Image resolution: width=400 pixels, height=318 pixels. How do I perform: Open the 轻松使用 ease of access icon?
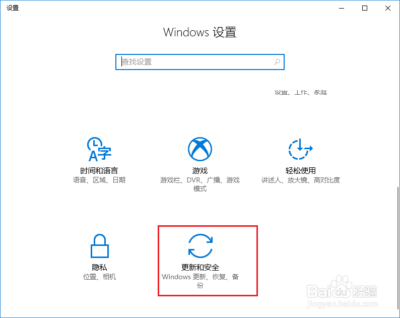point(301,149)
